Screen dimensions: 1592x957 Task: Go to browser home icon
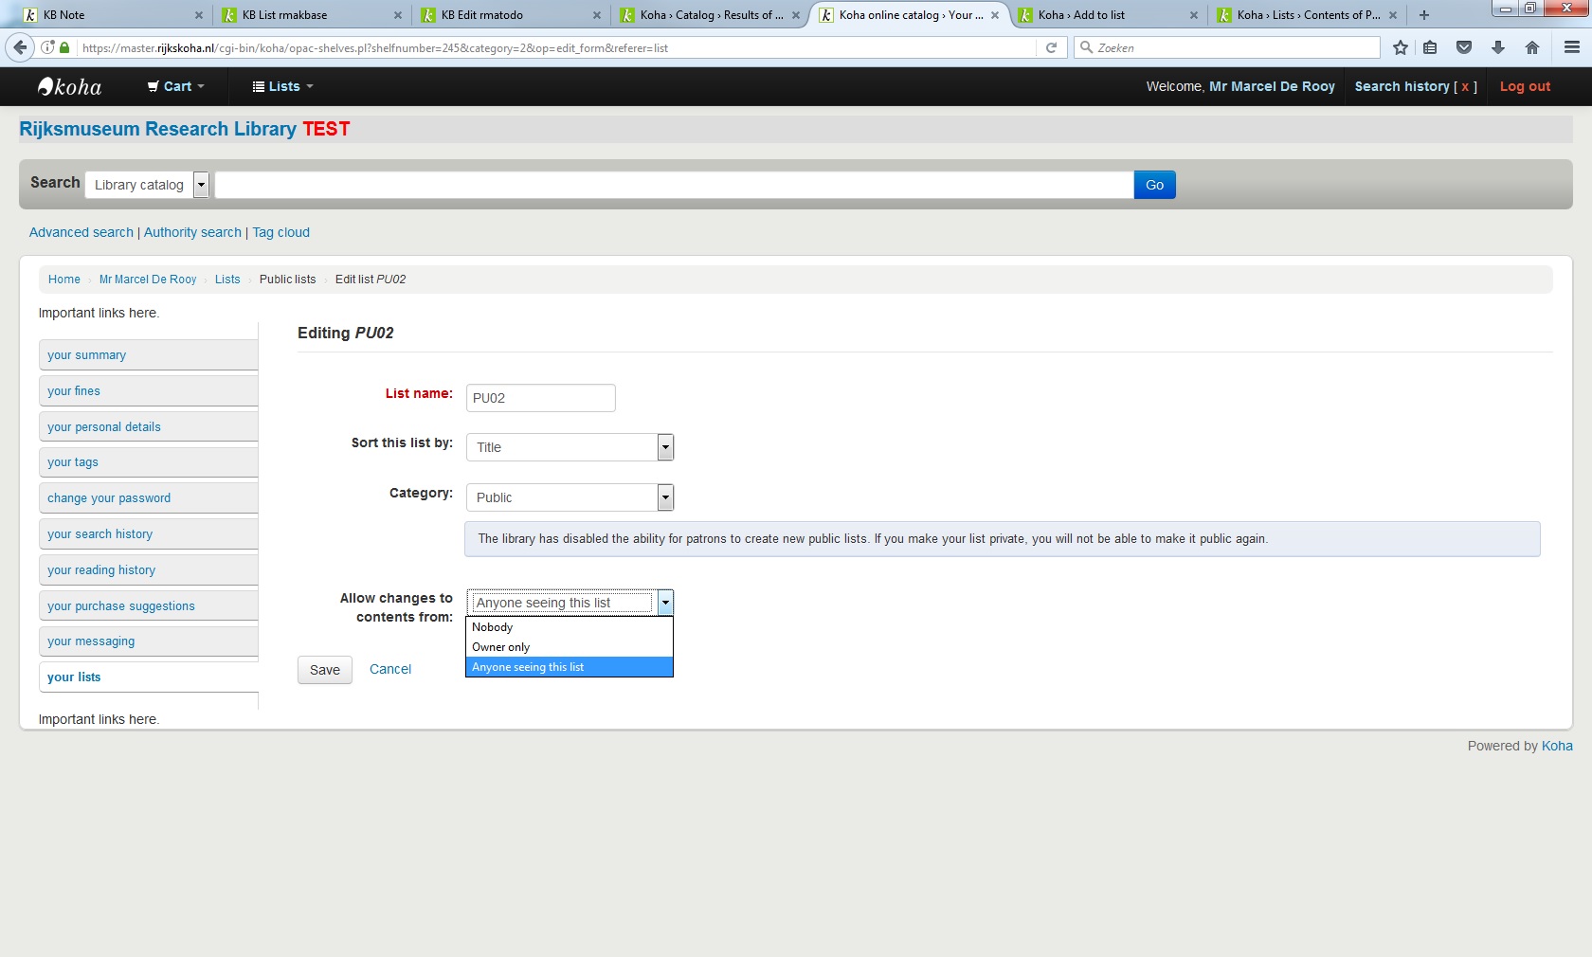[x=1532, y=47]
